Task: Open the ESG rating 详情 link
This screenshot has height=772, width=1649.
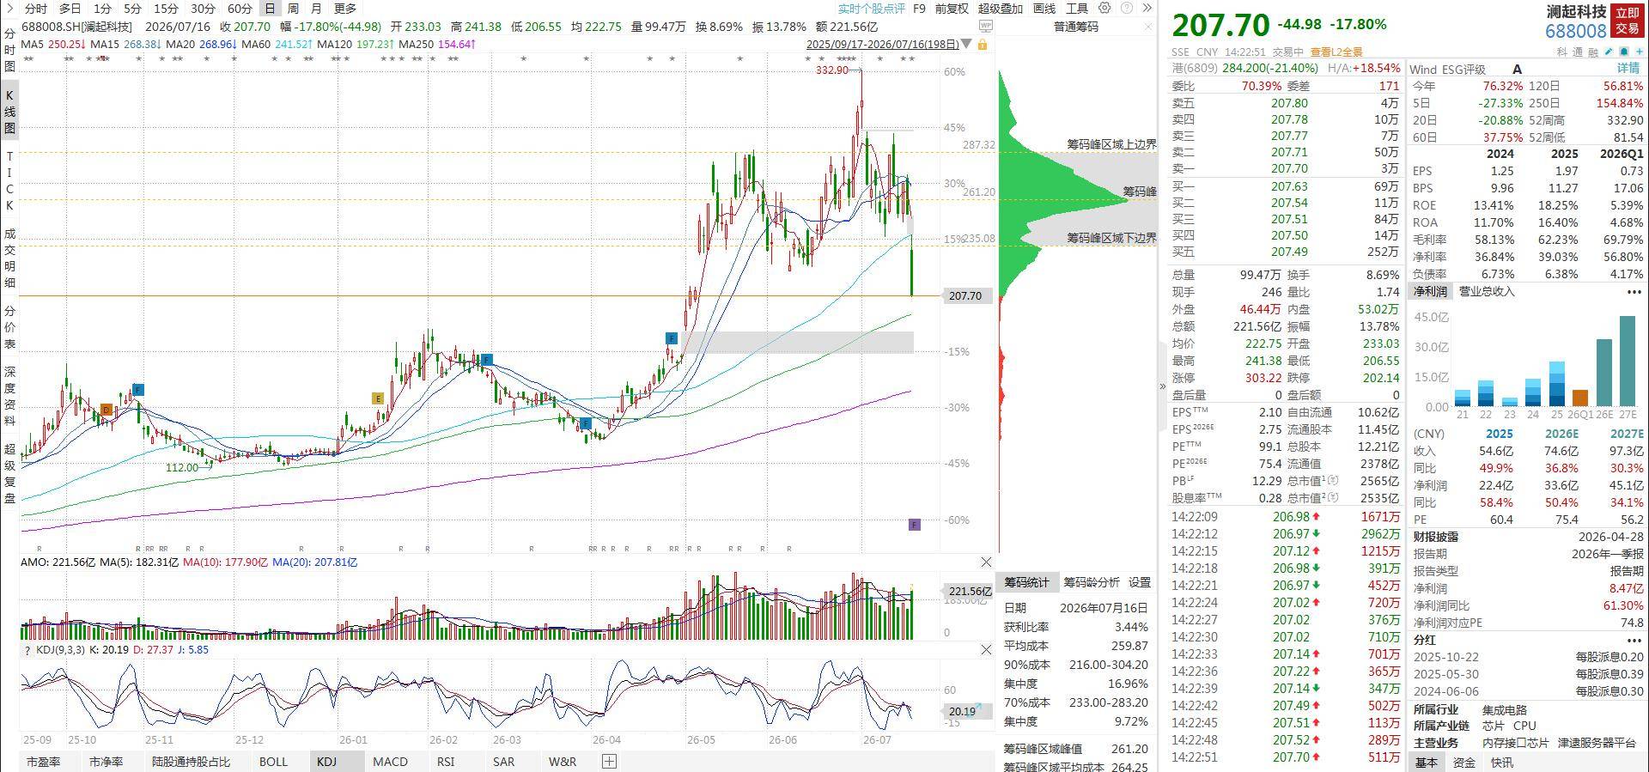Action: click(1628, 69)
